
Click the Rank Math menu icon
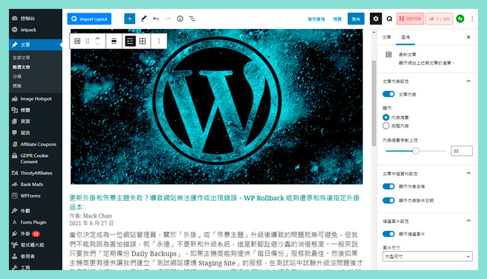[15, 184]
